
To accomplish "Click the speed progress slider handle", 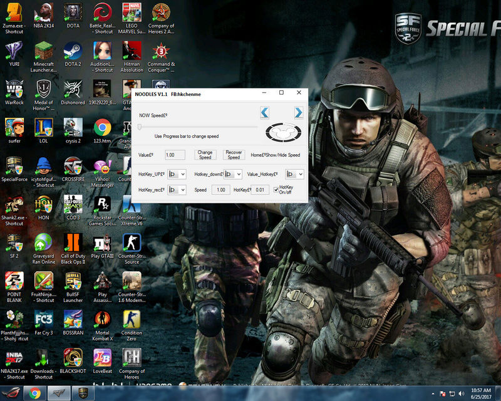I will 140,127.
